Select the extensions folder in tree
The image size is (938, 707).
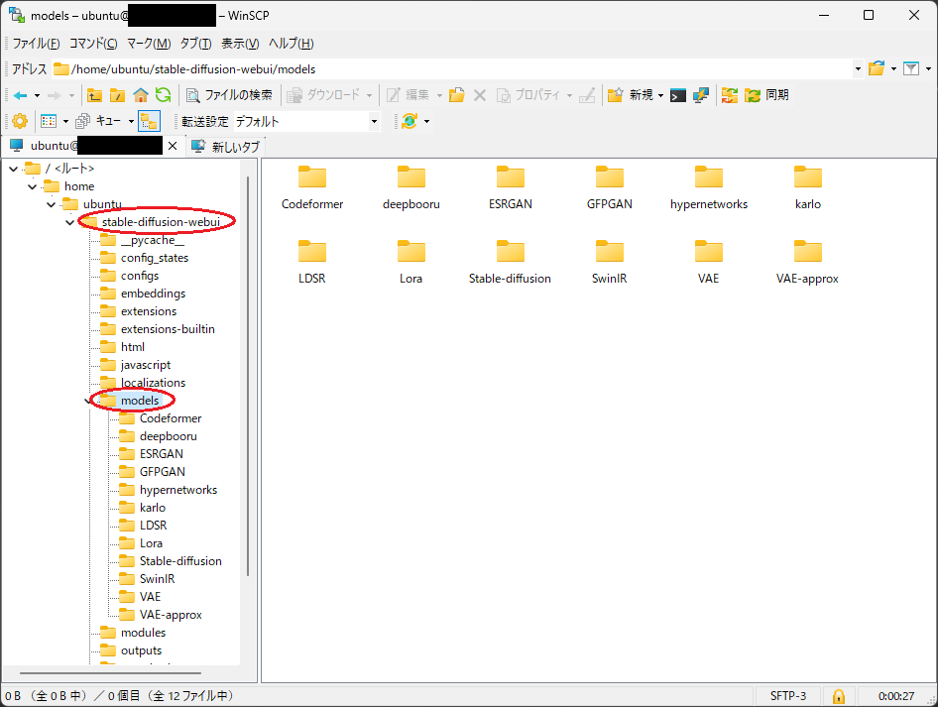pos(148,311)
